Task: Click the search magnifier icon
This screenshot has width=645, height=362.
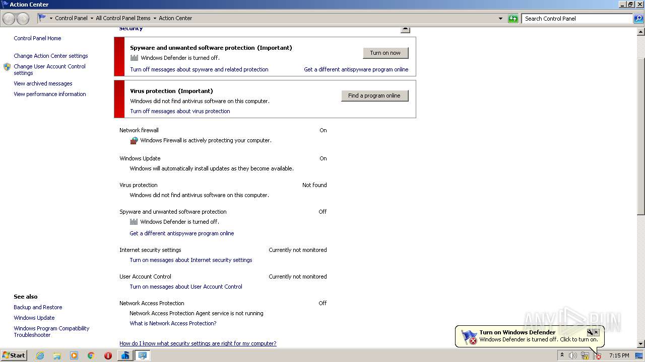Action: click(x=638, y=19)
